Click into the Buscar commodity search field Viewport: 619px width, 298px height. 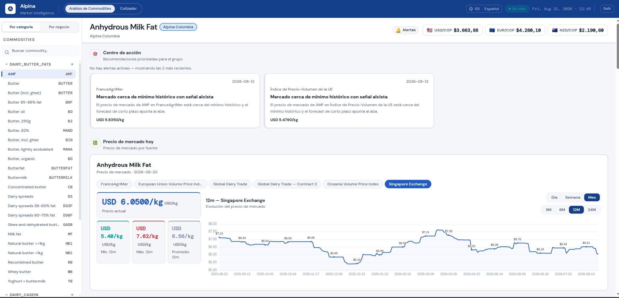[40, 51]
